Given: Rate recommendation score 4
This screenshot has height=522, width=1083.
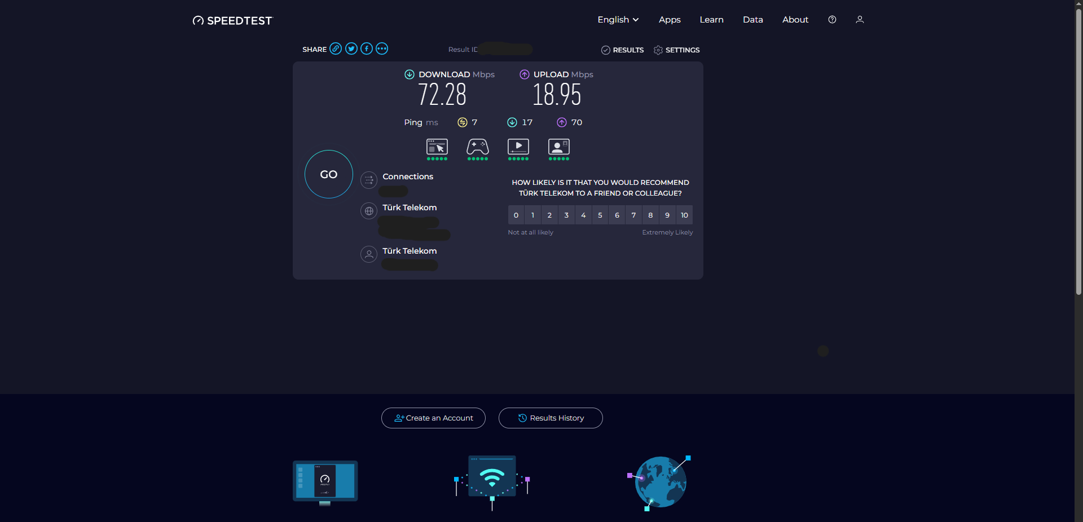Looking at the screenshot, I should coord(583,215).
